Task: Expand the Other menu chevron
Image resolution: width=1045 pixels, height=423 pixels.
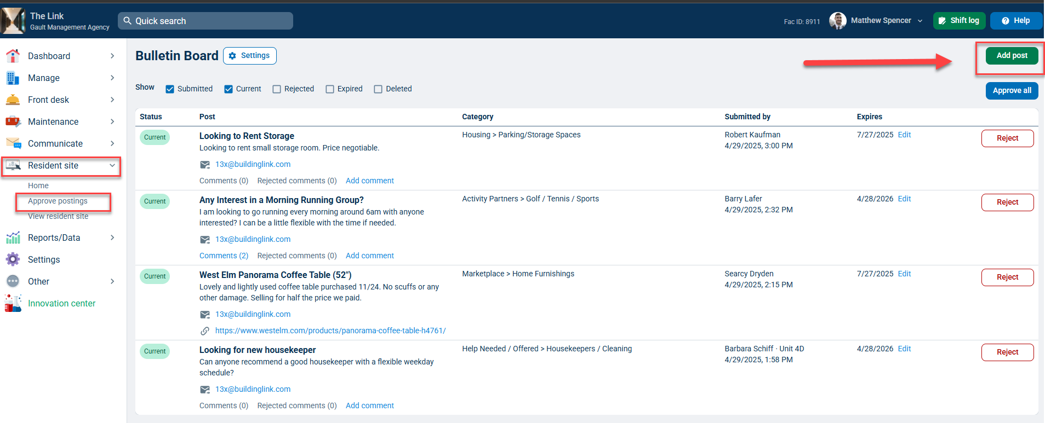Action: tap(112, 281)
